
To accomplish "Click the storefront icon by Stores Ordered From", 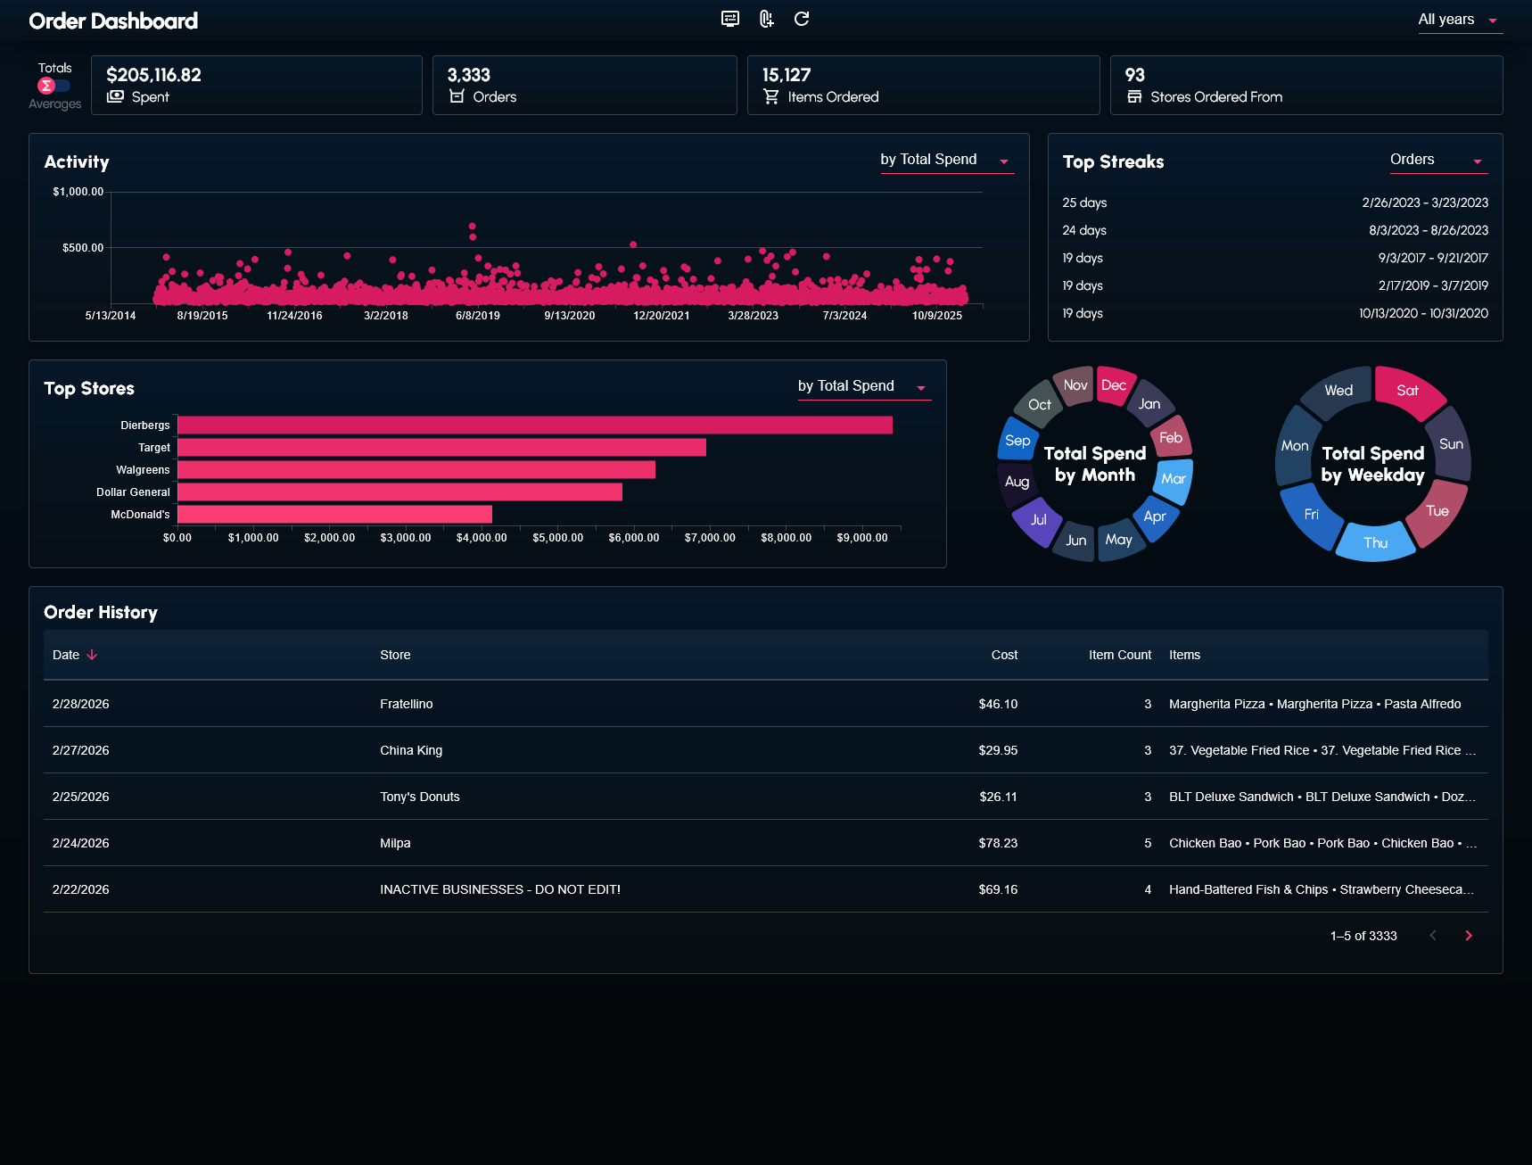I will click(1134, 96).
